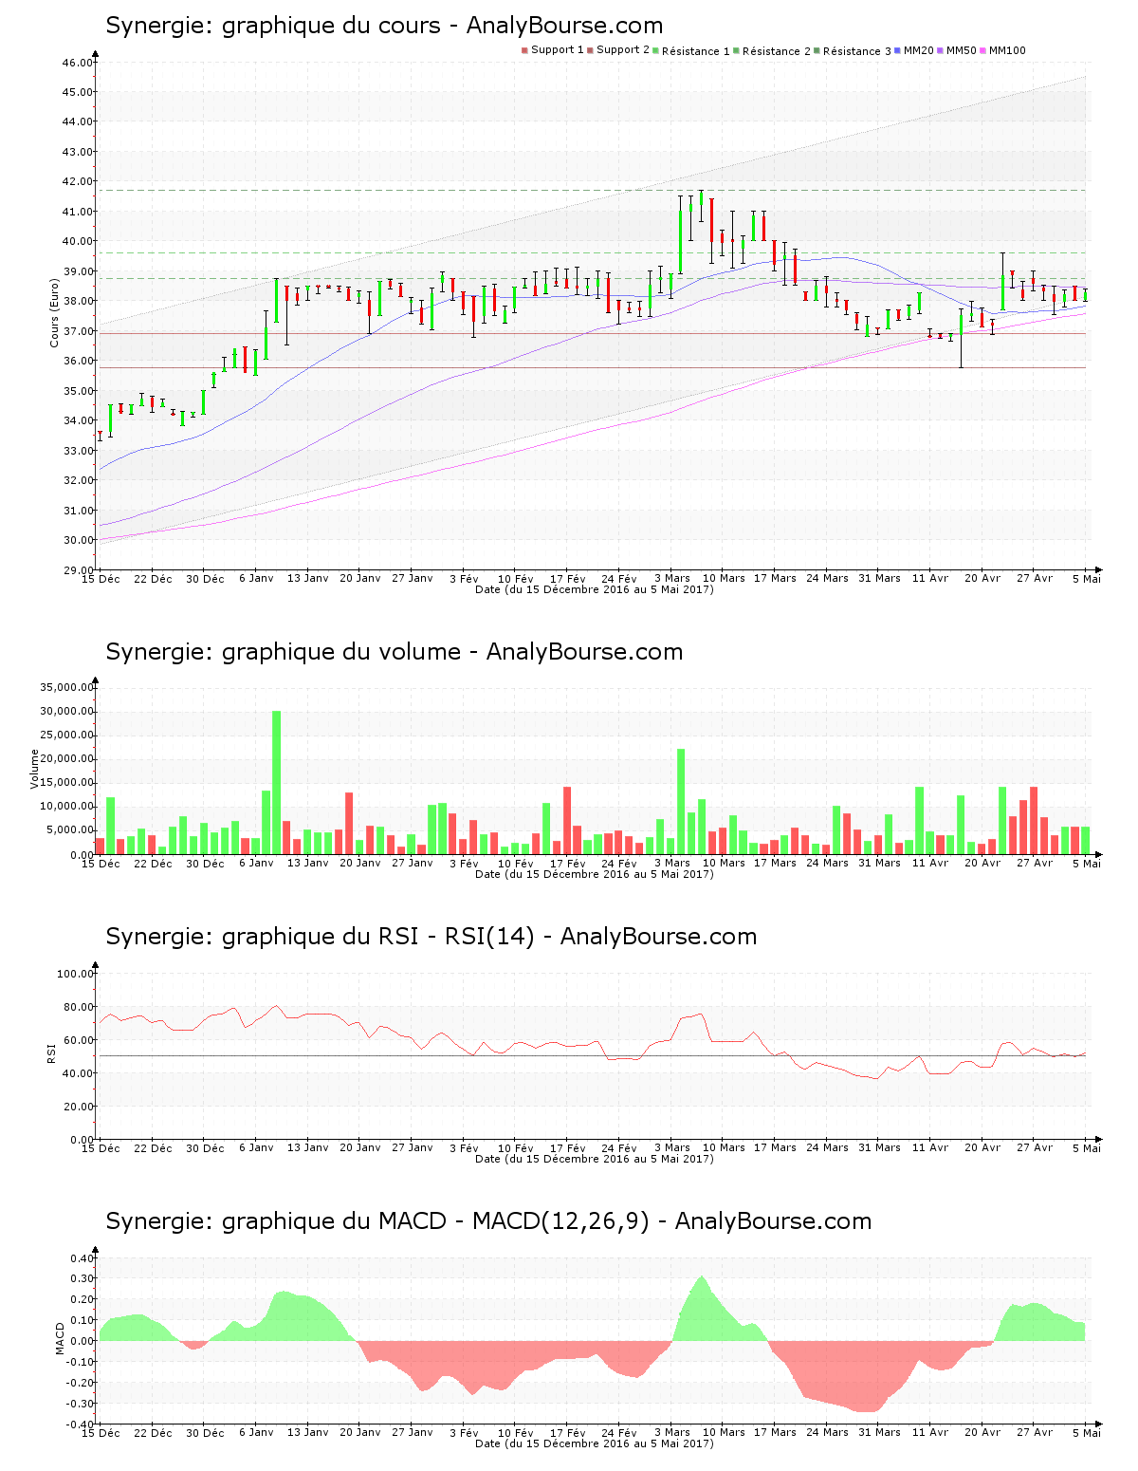Click the 22,000 volume bar near 3 Mars
The image size is (1138, 1471).
681,802
